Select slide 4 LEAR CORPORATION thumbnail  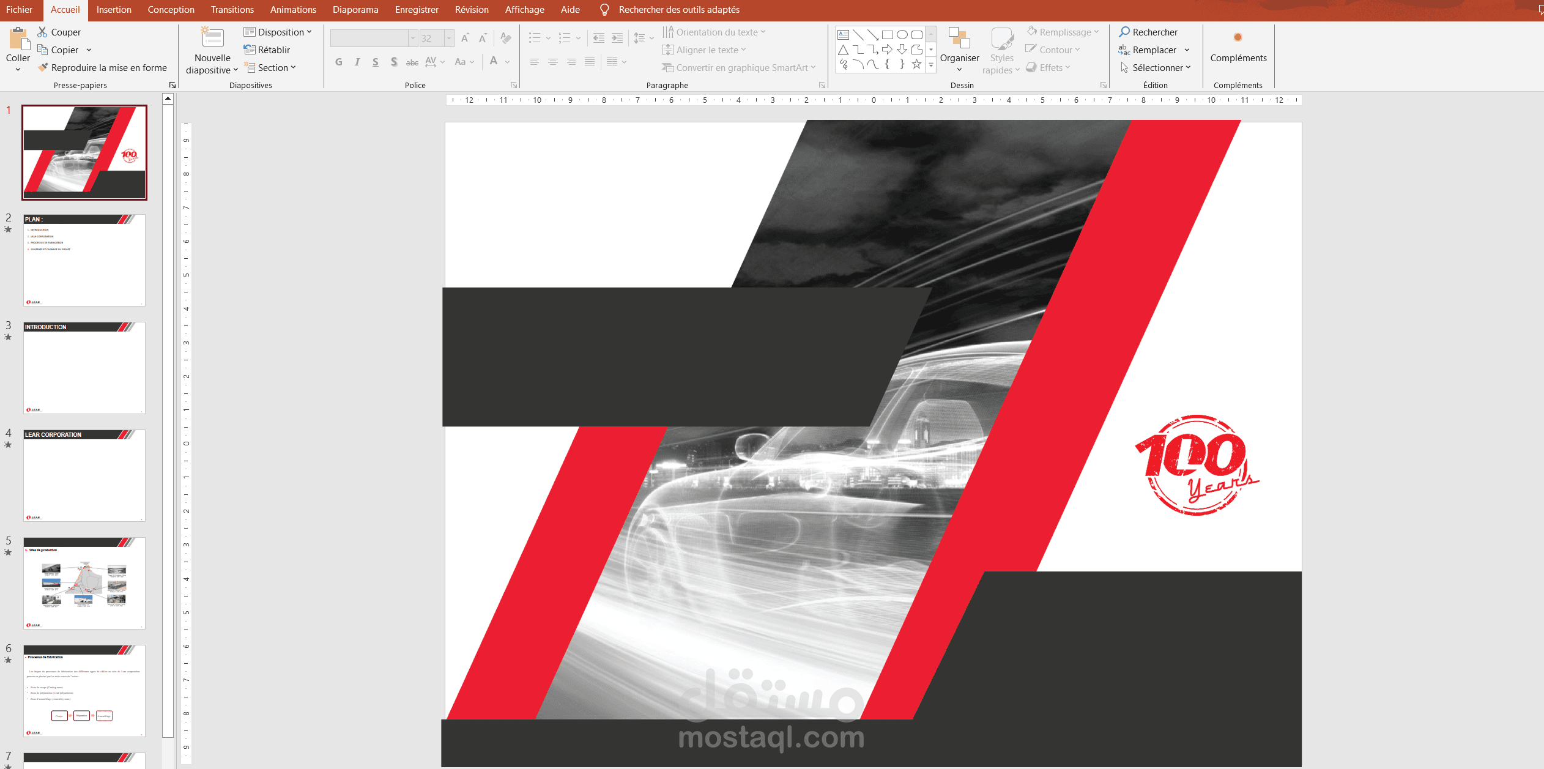tap(84, 475)
